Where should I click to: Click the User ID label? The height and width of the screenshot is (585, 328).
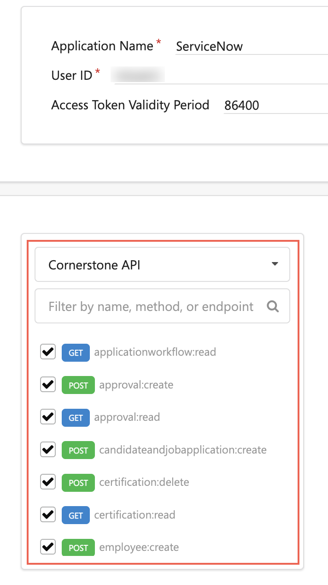point(72,76)
